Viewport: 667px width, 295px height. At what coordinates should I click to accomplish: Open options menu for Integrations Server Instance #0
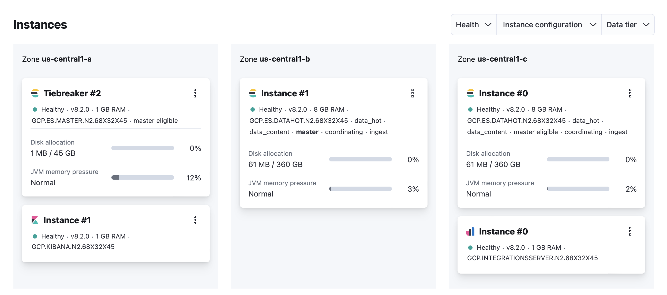(630, 231)
